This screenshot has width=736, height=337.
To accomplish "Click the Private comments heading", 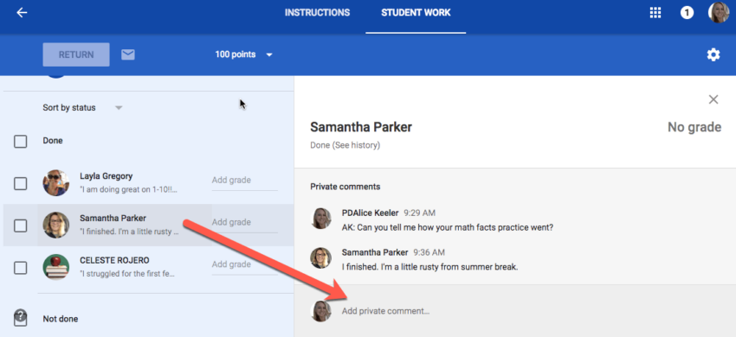I will 345,187.
